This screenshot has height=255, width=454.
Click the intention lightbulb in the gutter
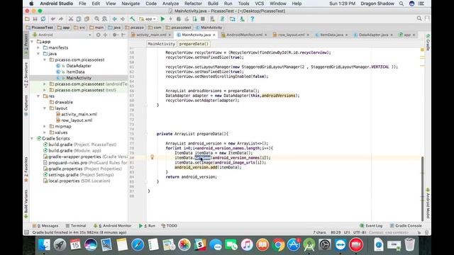[152, 157]
